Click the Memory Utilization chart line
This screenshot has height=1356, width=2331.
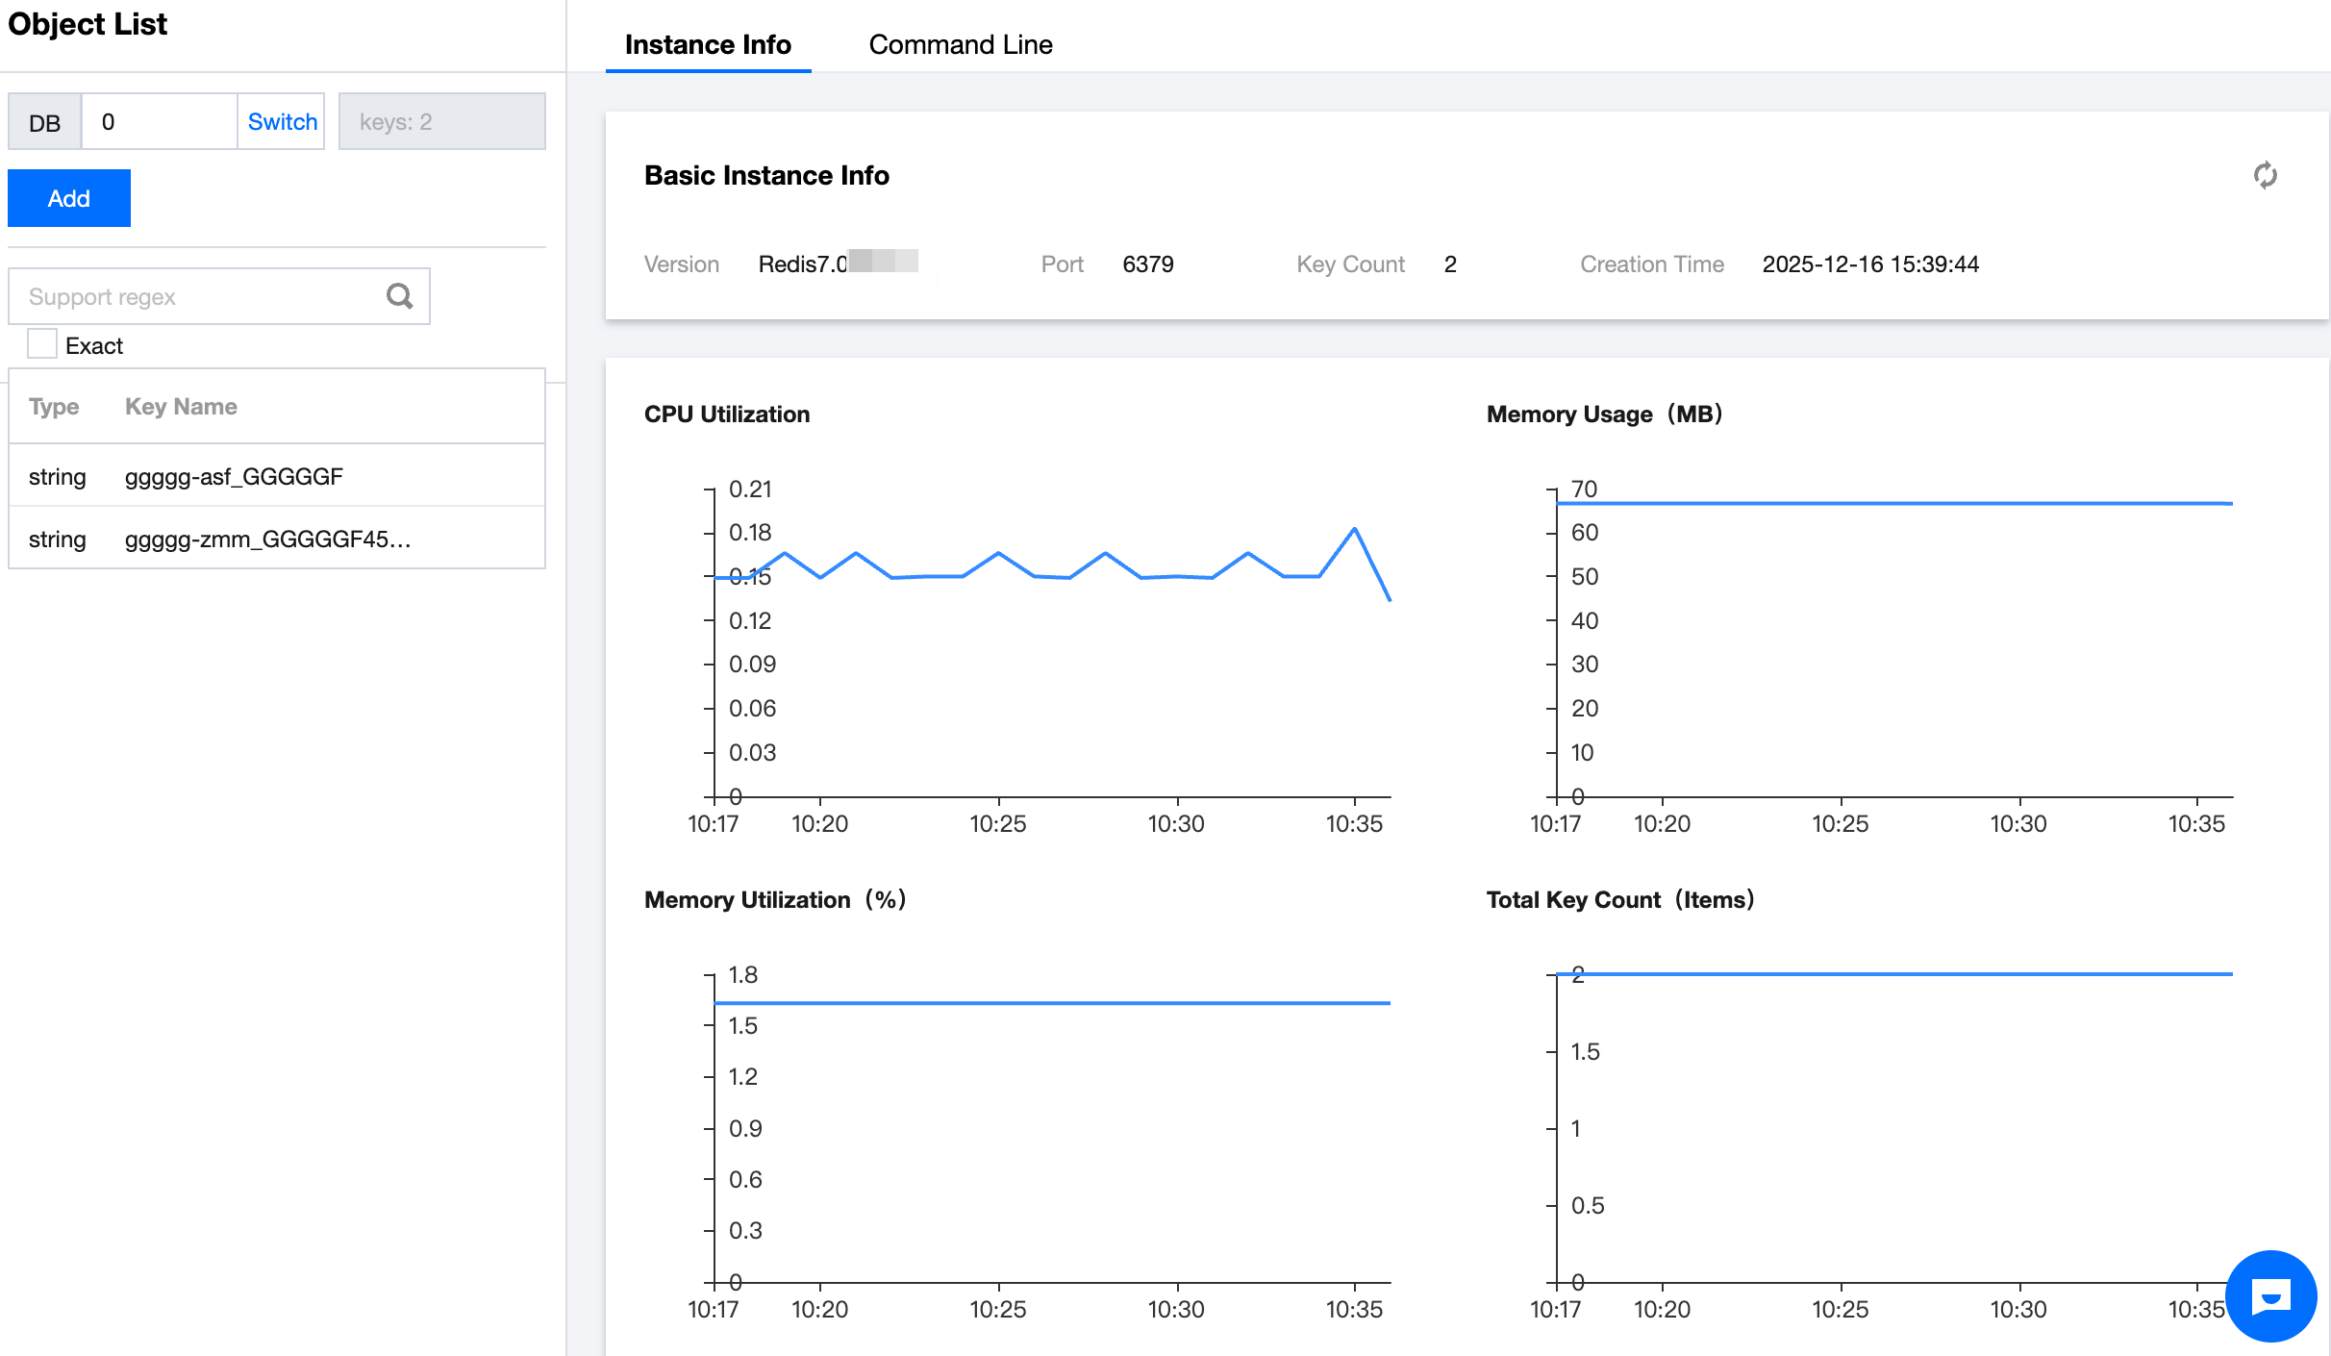point(1052,1003)
